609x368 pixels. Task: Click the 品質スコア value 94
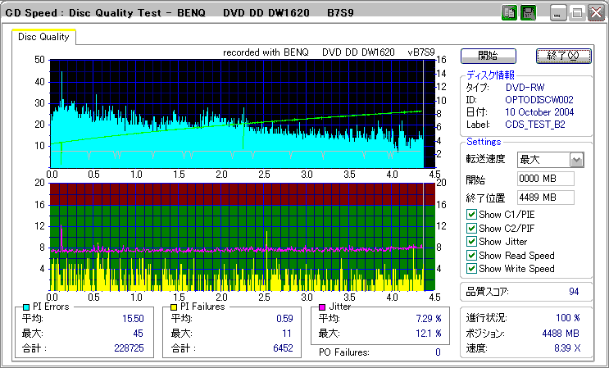tap(574, 291)
